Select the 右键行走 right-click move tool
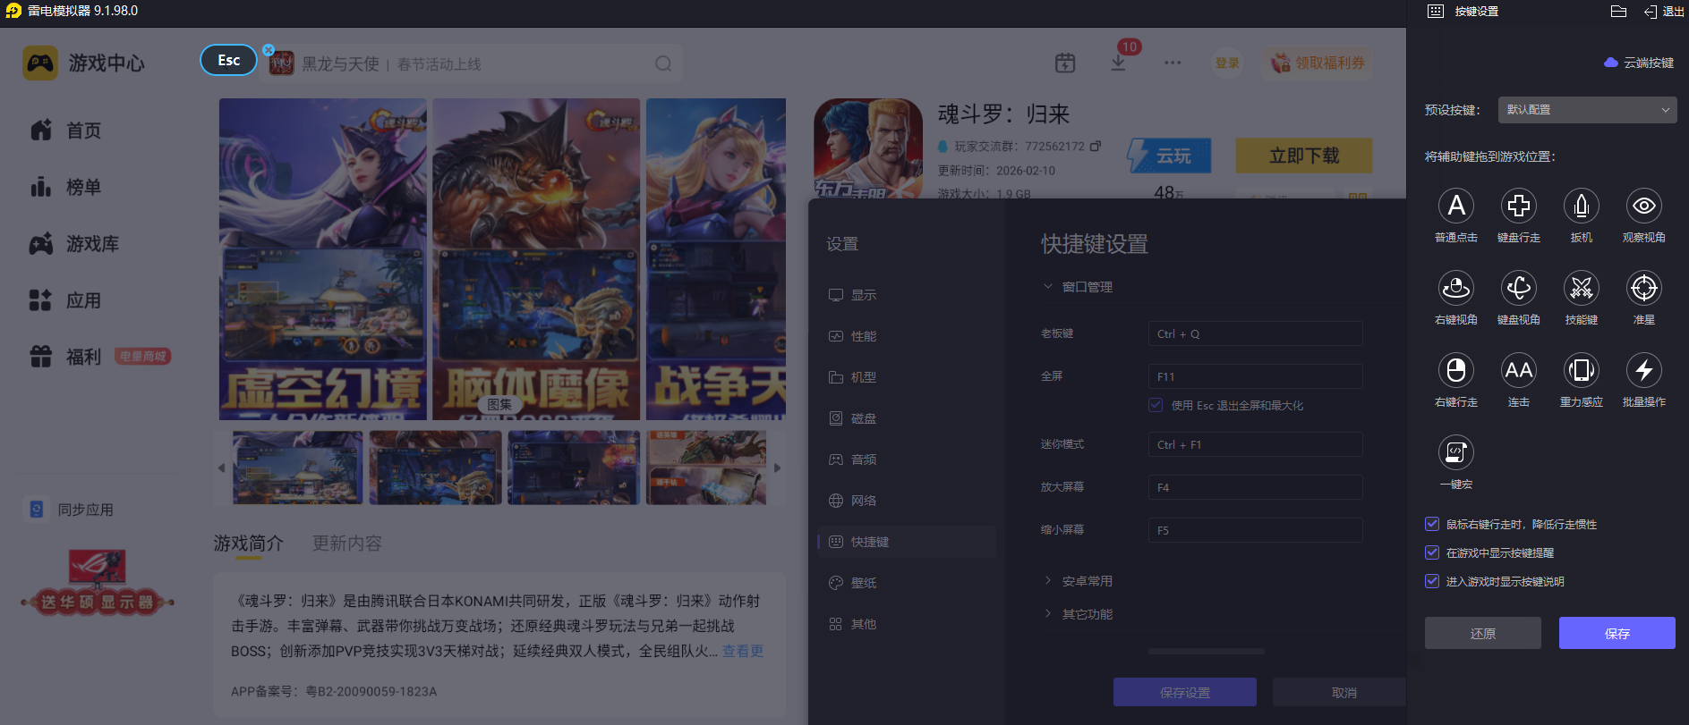The height and width of the screenshot is (725, 1689). pyautogui.click(x=1456, y=371)
